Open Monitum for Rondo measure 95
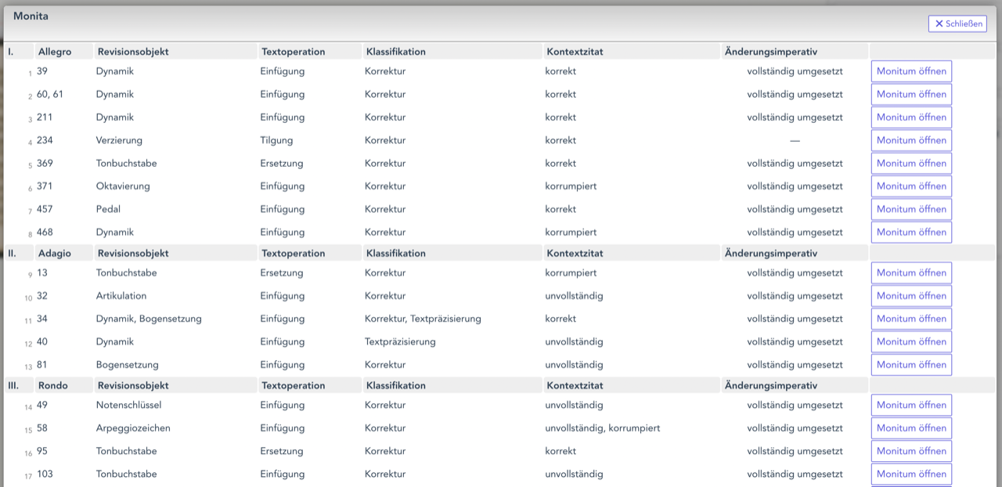 click(911, 451)
